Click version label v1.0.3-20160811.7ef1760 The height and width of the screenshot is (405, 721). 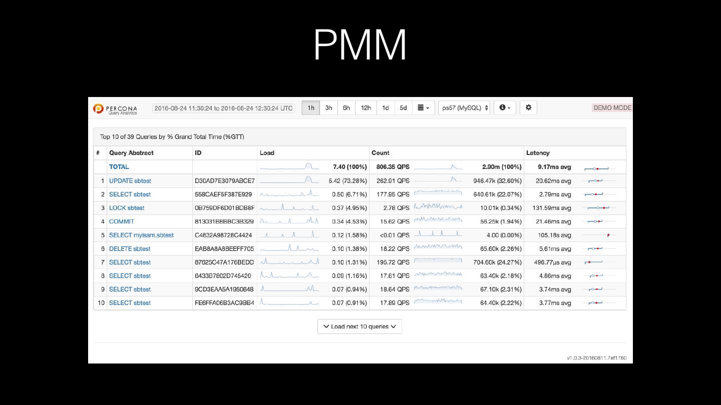pyautogui.click(x=596, y=358)
